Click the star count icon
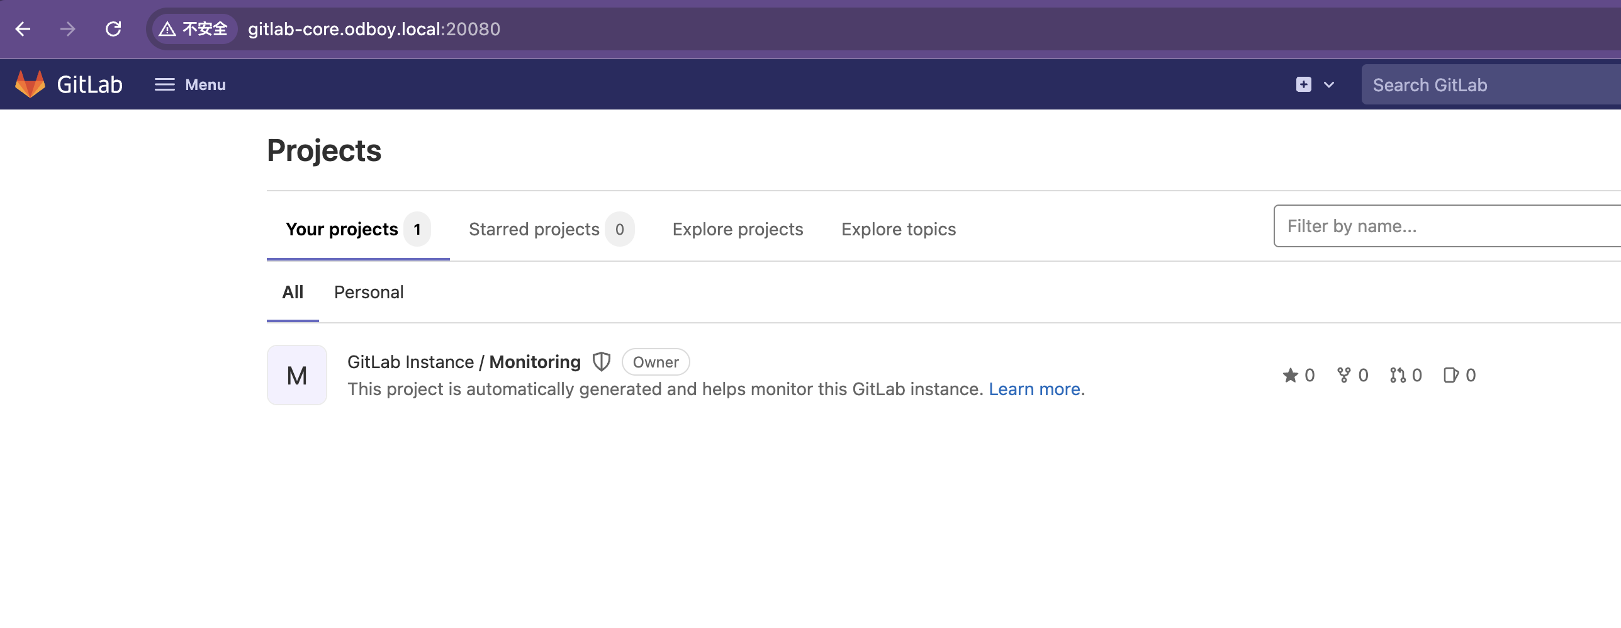Image resolution: width=1621 pixels, height=628 pixels. point(1290,375)
